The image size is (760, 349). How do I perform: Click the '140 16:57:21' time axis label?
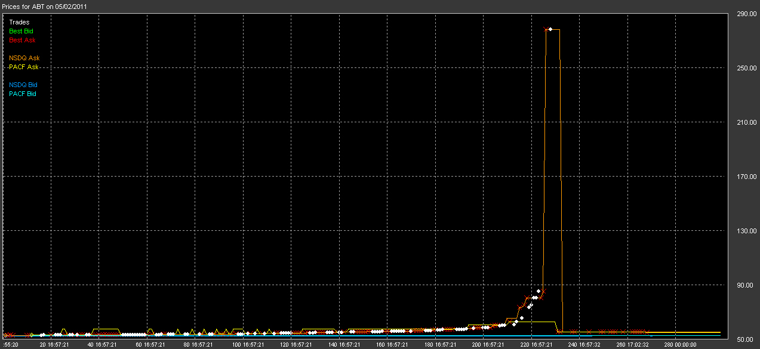(343, 344)
